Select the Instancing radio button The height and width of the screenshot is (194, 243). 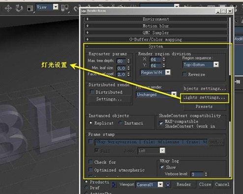point(121,123)
